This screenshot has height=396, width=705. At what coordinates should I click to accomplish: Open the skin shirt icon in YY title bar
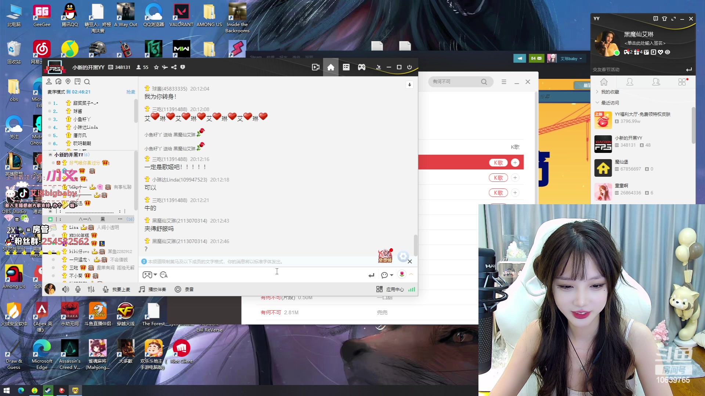665,19
